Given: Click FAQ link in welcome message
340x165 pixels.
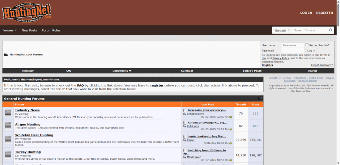Looking at the screenshot, I should click(80, 86).
